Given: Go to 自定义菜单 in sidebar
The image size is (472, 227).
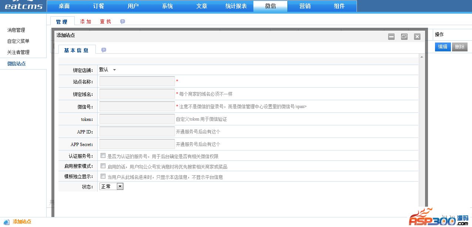Looking at the screenshot, I should click(x=18, y=41).
